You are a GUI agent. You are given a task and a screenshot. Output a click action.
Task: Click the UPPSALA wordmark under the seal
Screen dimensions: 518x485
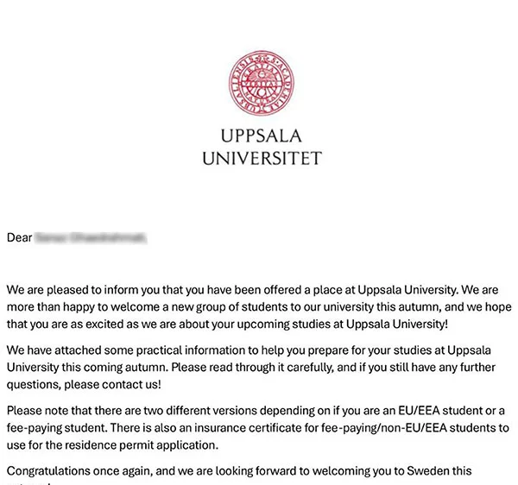pos(262,136)
